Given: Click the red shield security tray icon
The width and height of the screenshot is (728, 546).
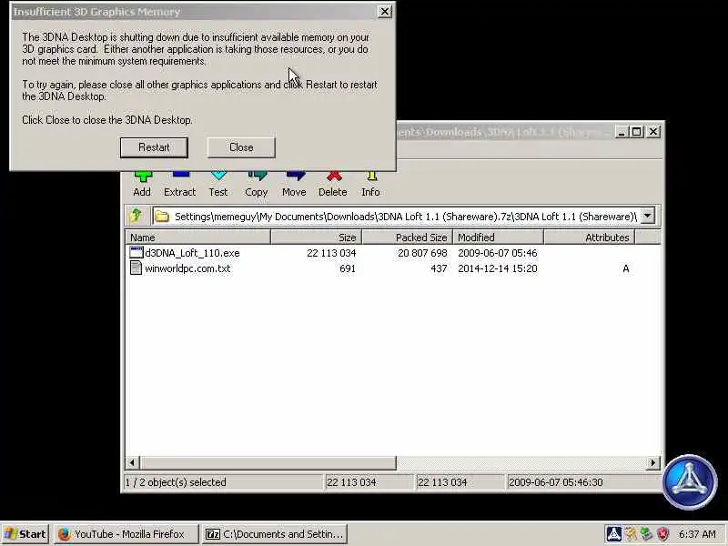Looking at the screenshot, I should pyautogui.click(x=663, y=534).
